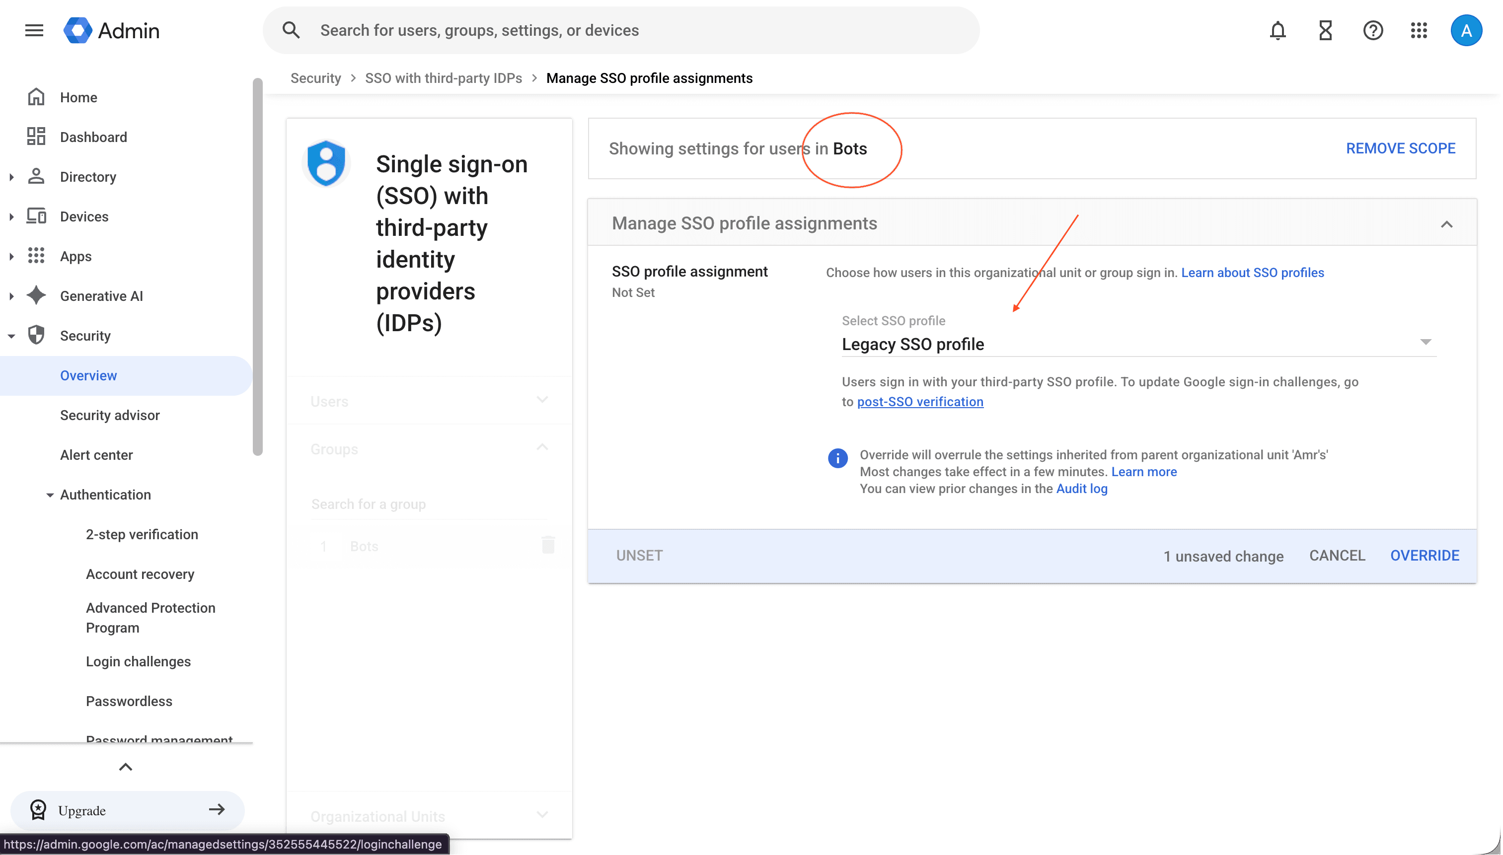Click the blue info icon near Override note
This screenshot has width=1503, height=855.
click(x=838, y=458)
